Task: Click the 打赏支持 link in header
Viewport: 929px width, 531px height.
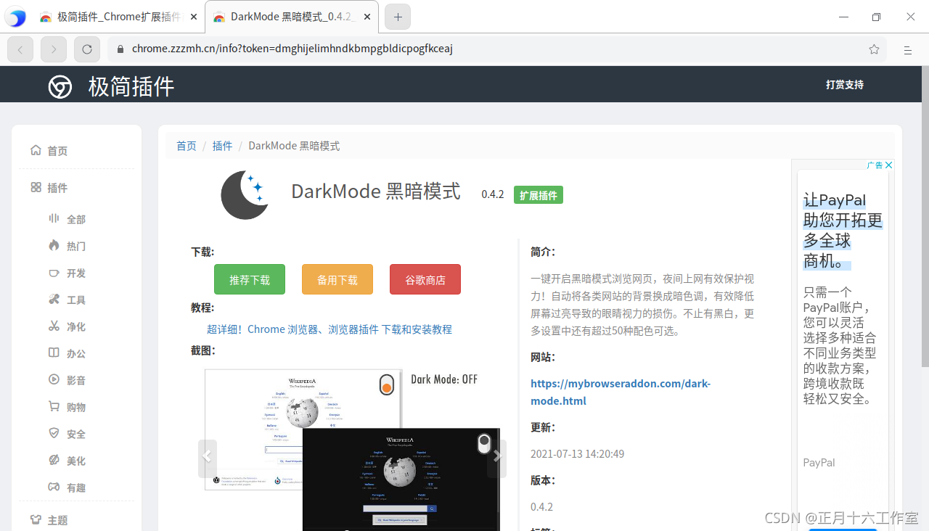Action: [x=845, y=84]
